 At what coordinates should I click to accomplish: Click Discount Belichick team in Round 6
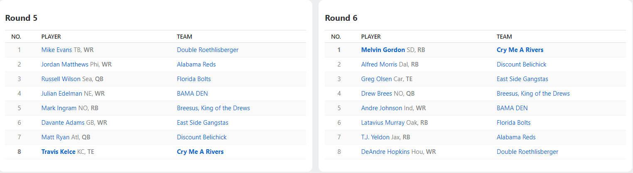tap(521, 64)
